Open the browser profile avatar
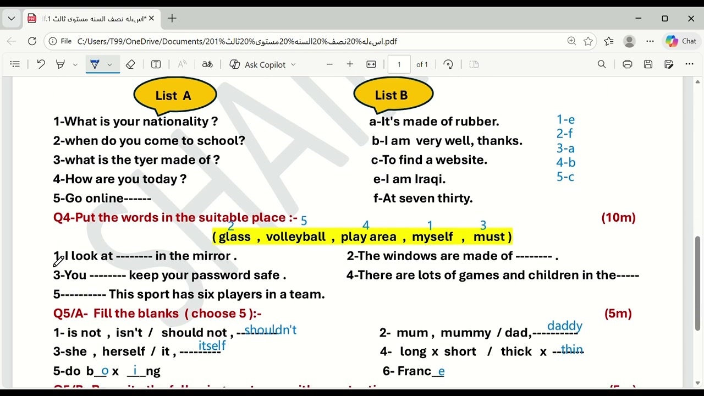 pos(630,41)
